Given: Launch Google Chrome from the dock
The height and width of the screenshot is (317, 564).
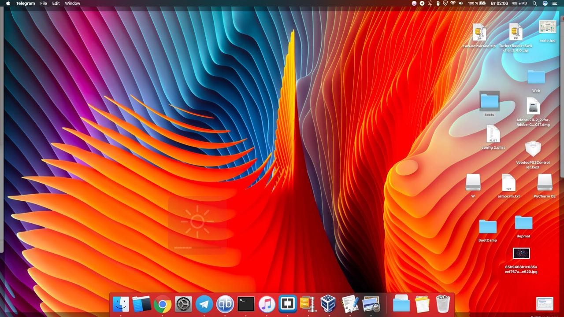Looking at the screenshot, I should (x=163, y=304).
